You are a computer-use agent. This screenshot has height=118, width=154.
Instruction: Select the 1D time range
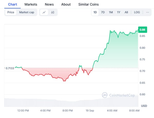(x=95, y=12)
